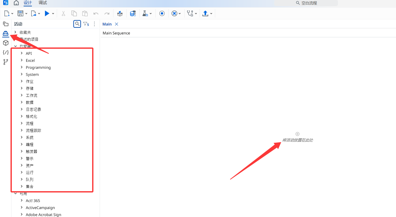
Task: Click the Studio logo icon
Action: 6,3
